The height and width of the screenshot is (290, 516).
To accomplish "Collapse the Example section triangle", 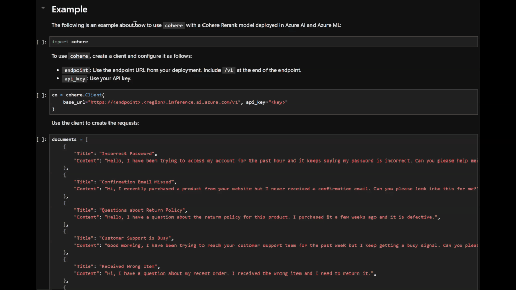I will pos(43,8).
